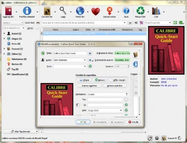Open the search history dropdown arrow

coord(125,23)
